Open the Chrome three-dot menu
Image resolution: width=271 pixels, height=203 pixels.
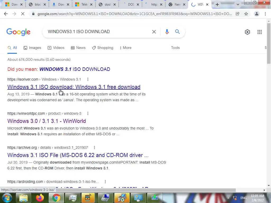tap(265, 14)
